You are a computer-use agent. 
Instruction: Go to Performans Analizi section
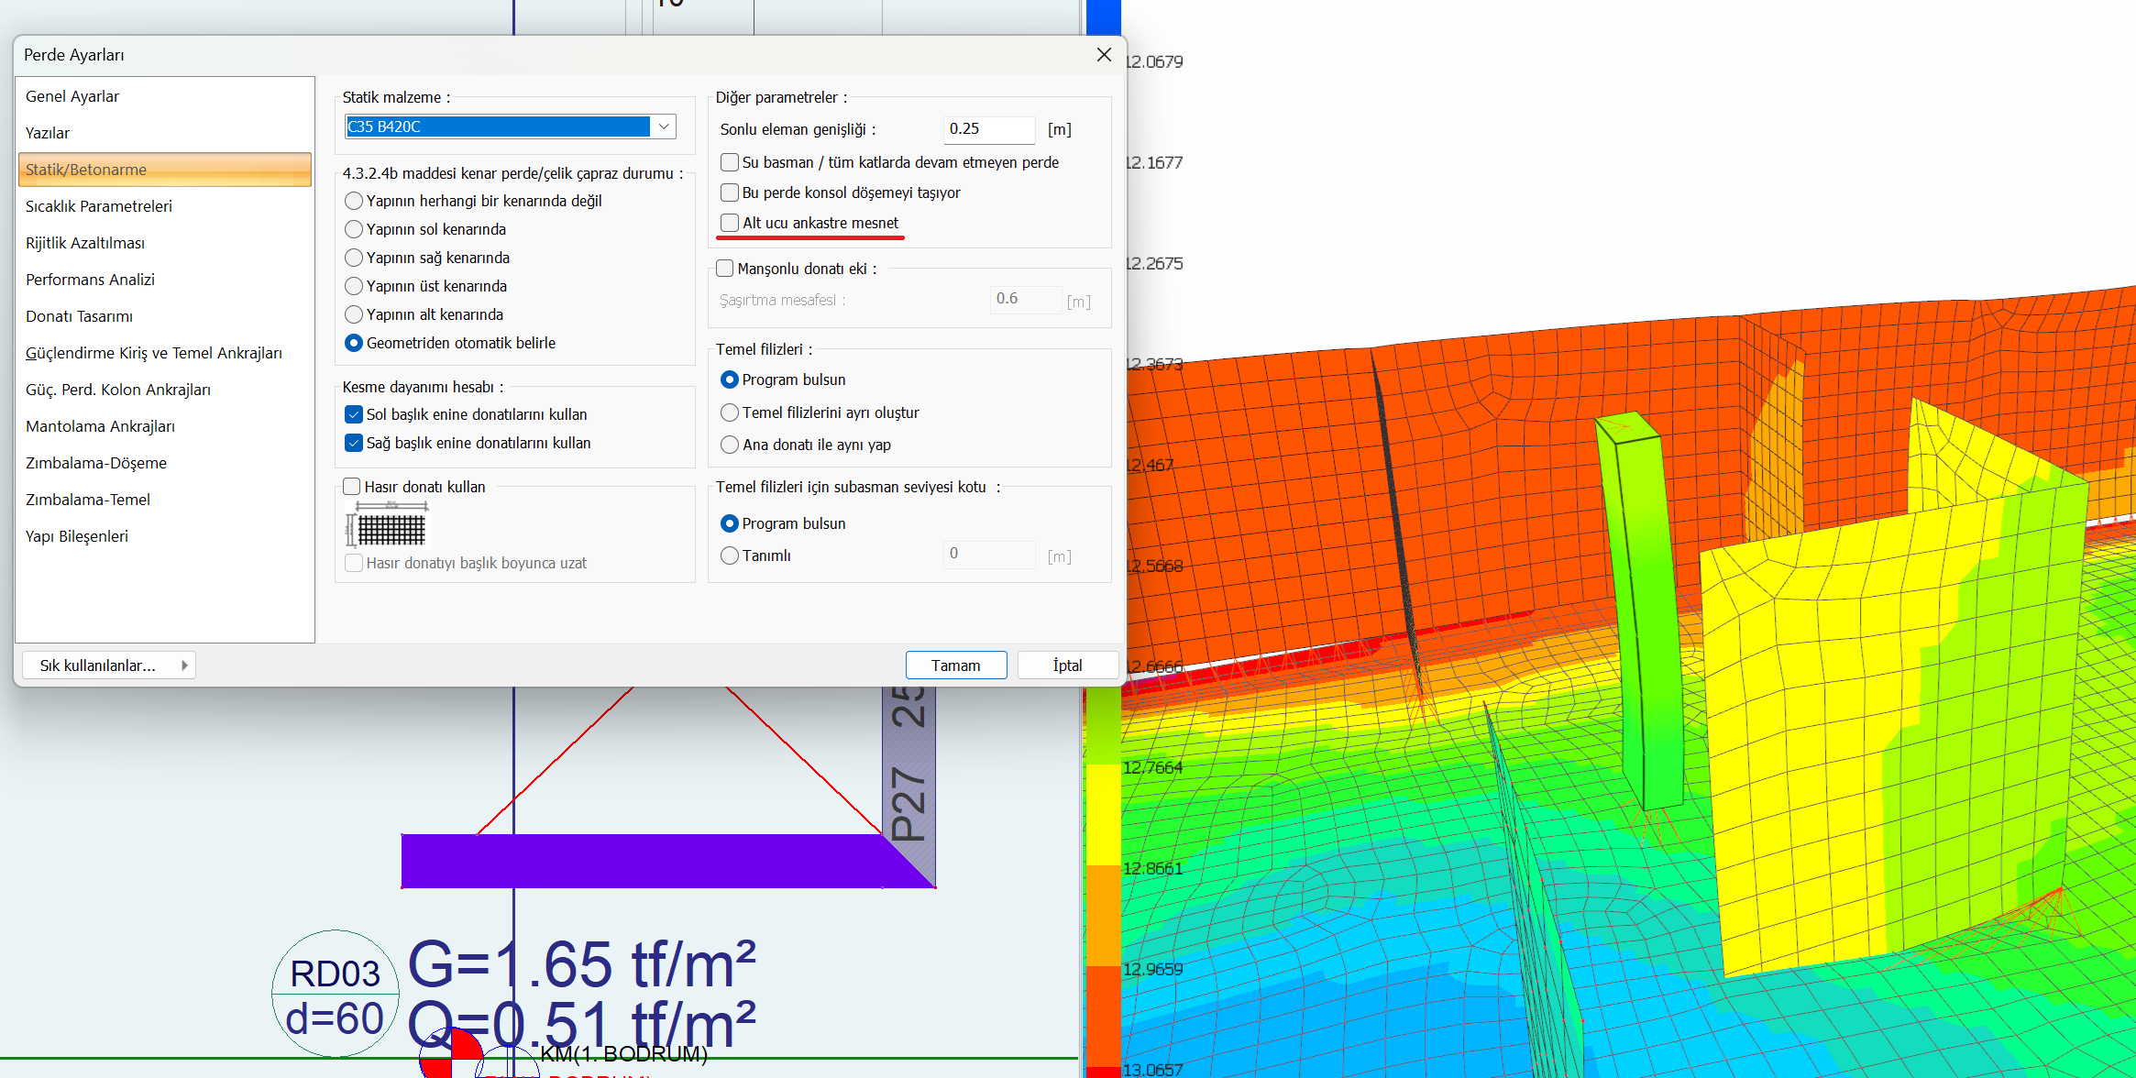pyautogui.click(x=90, y=280)
